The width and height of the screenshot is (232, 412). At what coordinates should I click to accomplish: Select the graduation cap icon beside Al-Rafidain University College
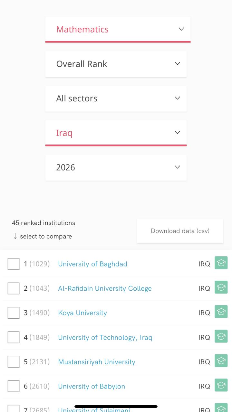tap(221, 287)
